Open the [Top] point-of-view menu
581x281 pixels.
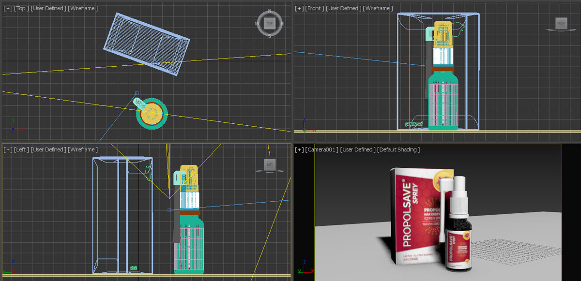21,8
